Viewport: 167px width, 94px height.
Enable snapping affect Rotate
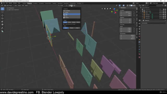(71, 28)
